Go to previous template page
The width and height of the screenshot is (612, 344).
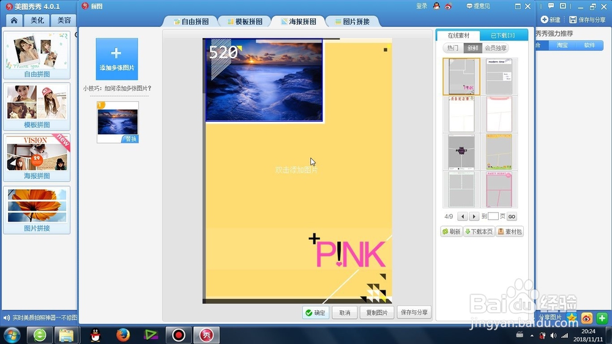click(463, 216)
